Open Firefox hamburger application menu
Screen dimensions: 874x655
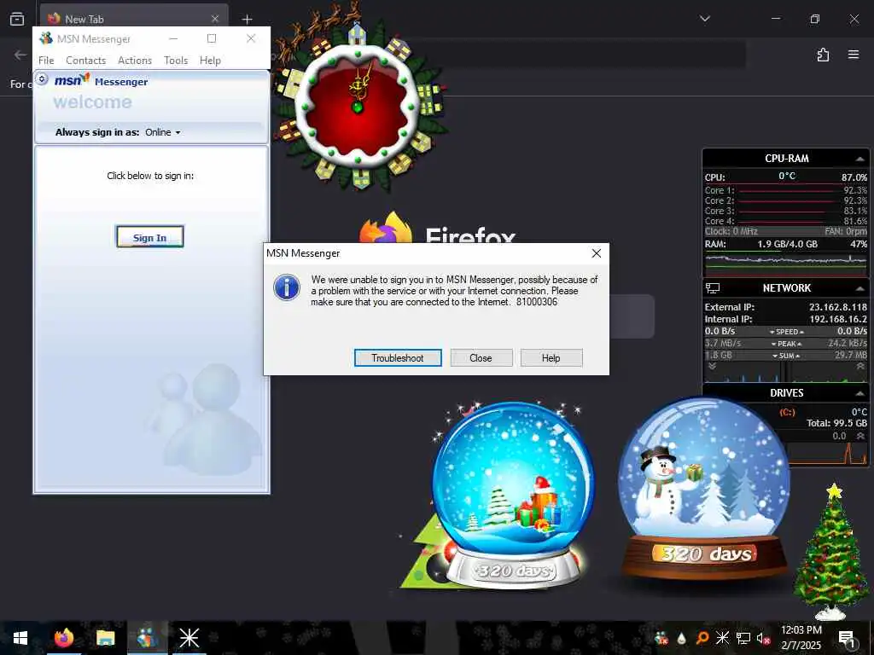point(854,55)
